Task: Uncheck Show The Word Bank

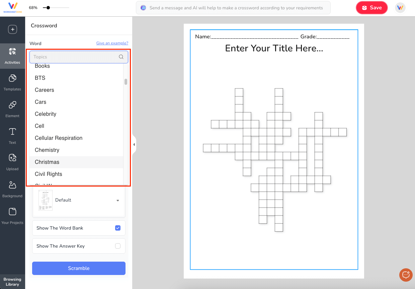Action: click(118, 228)
